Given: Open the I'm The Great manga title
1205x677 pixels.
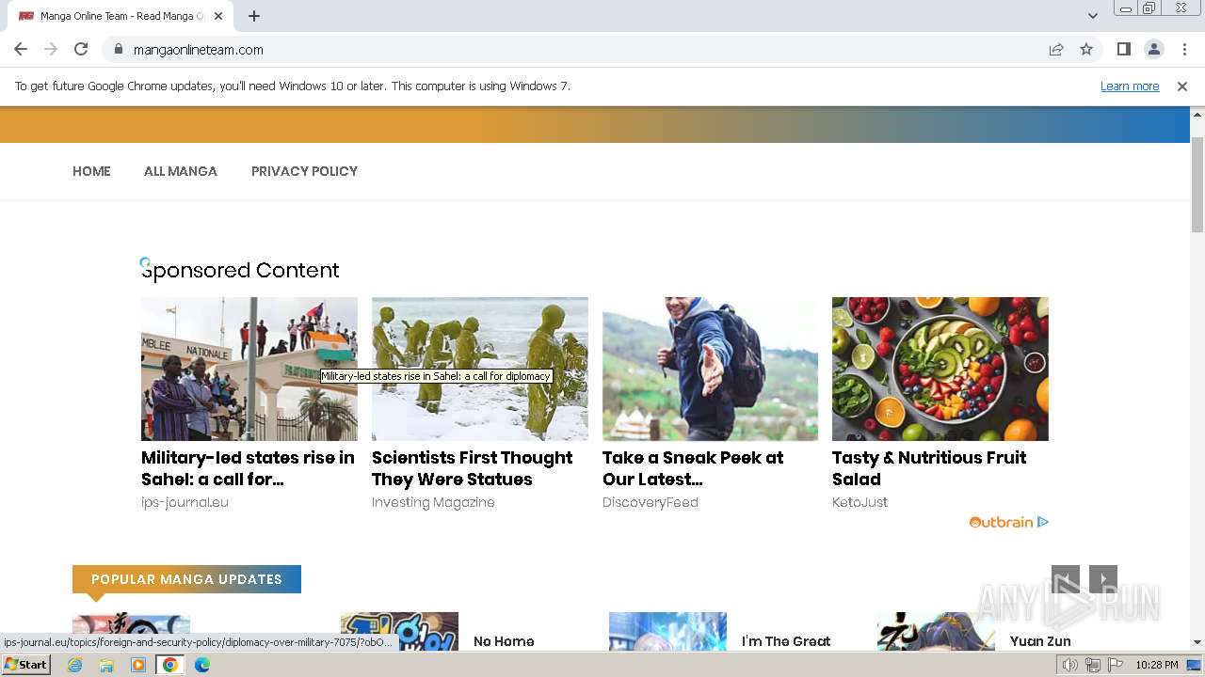Looking at the screenshot, I should (786, 641).
